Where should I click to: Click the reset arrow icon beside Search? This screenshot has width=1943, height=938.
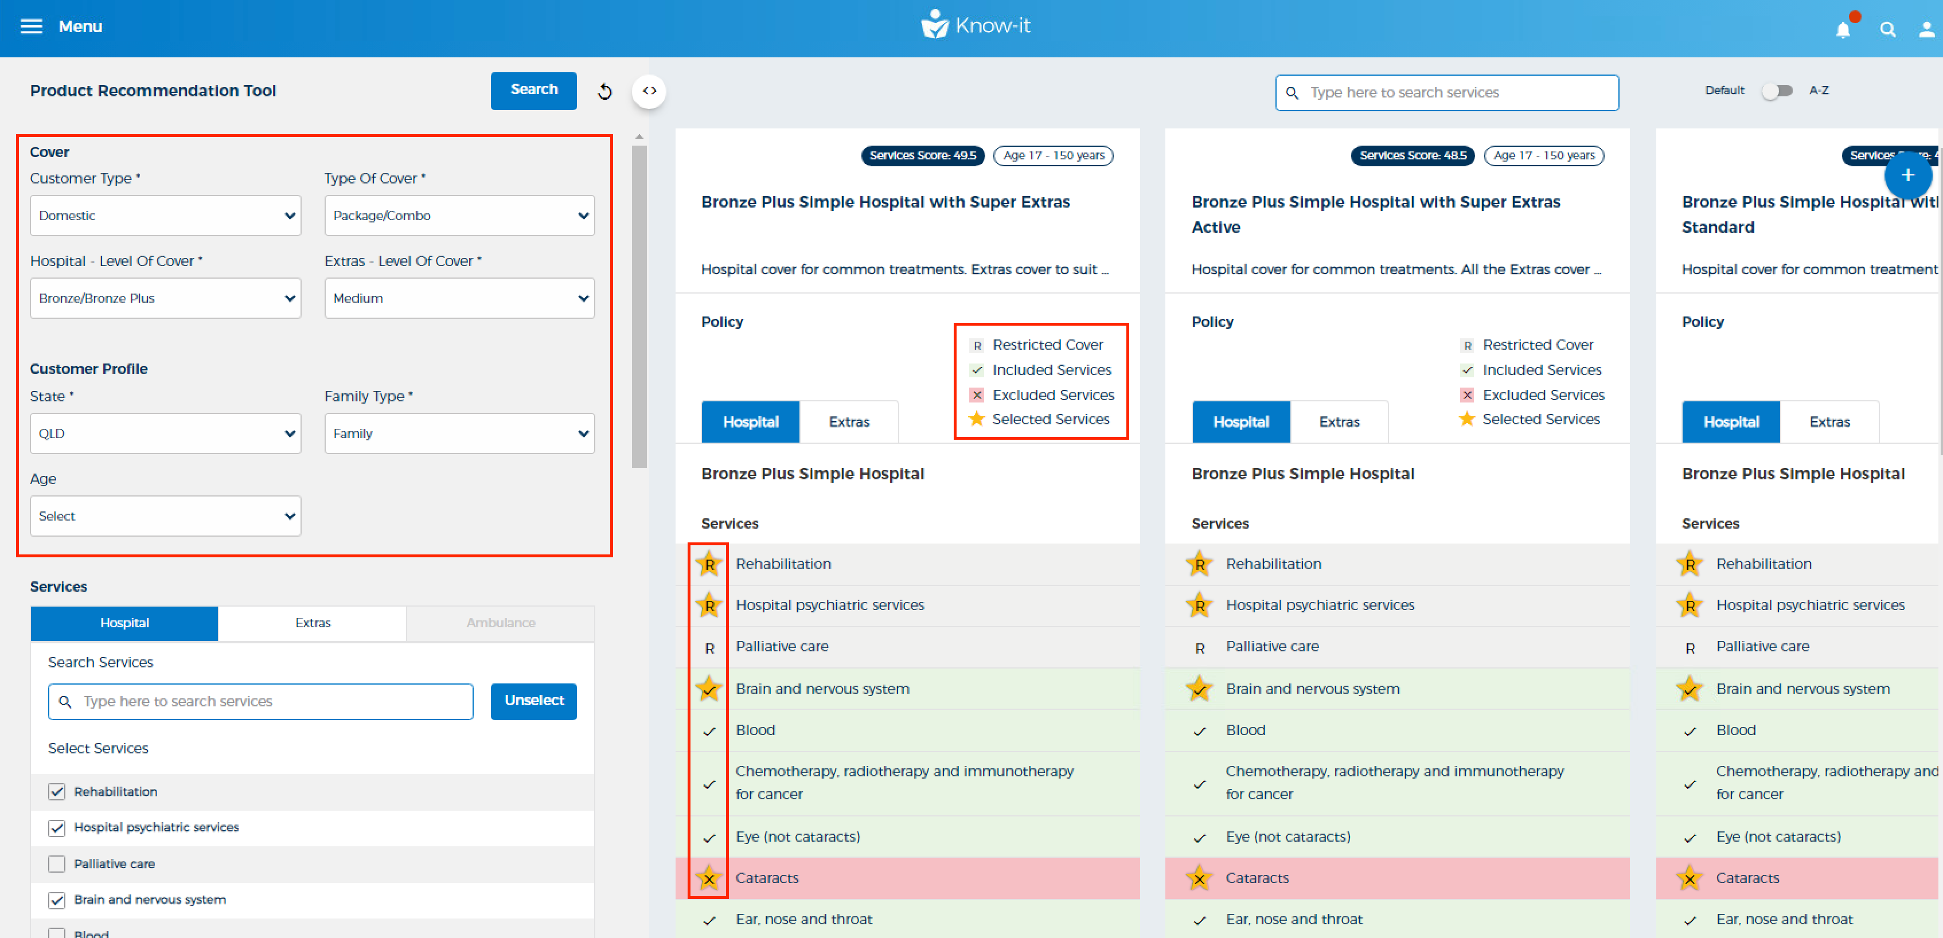[x=605, y=92]
